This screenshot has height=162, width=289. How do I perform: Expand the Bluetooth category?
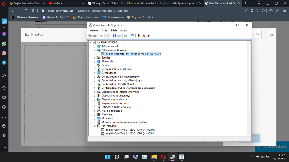95,61
